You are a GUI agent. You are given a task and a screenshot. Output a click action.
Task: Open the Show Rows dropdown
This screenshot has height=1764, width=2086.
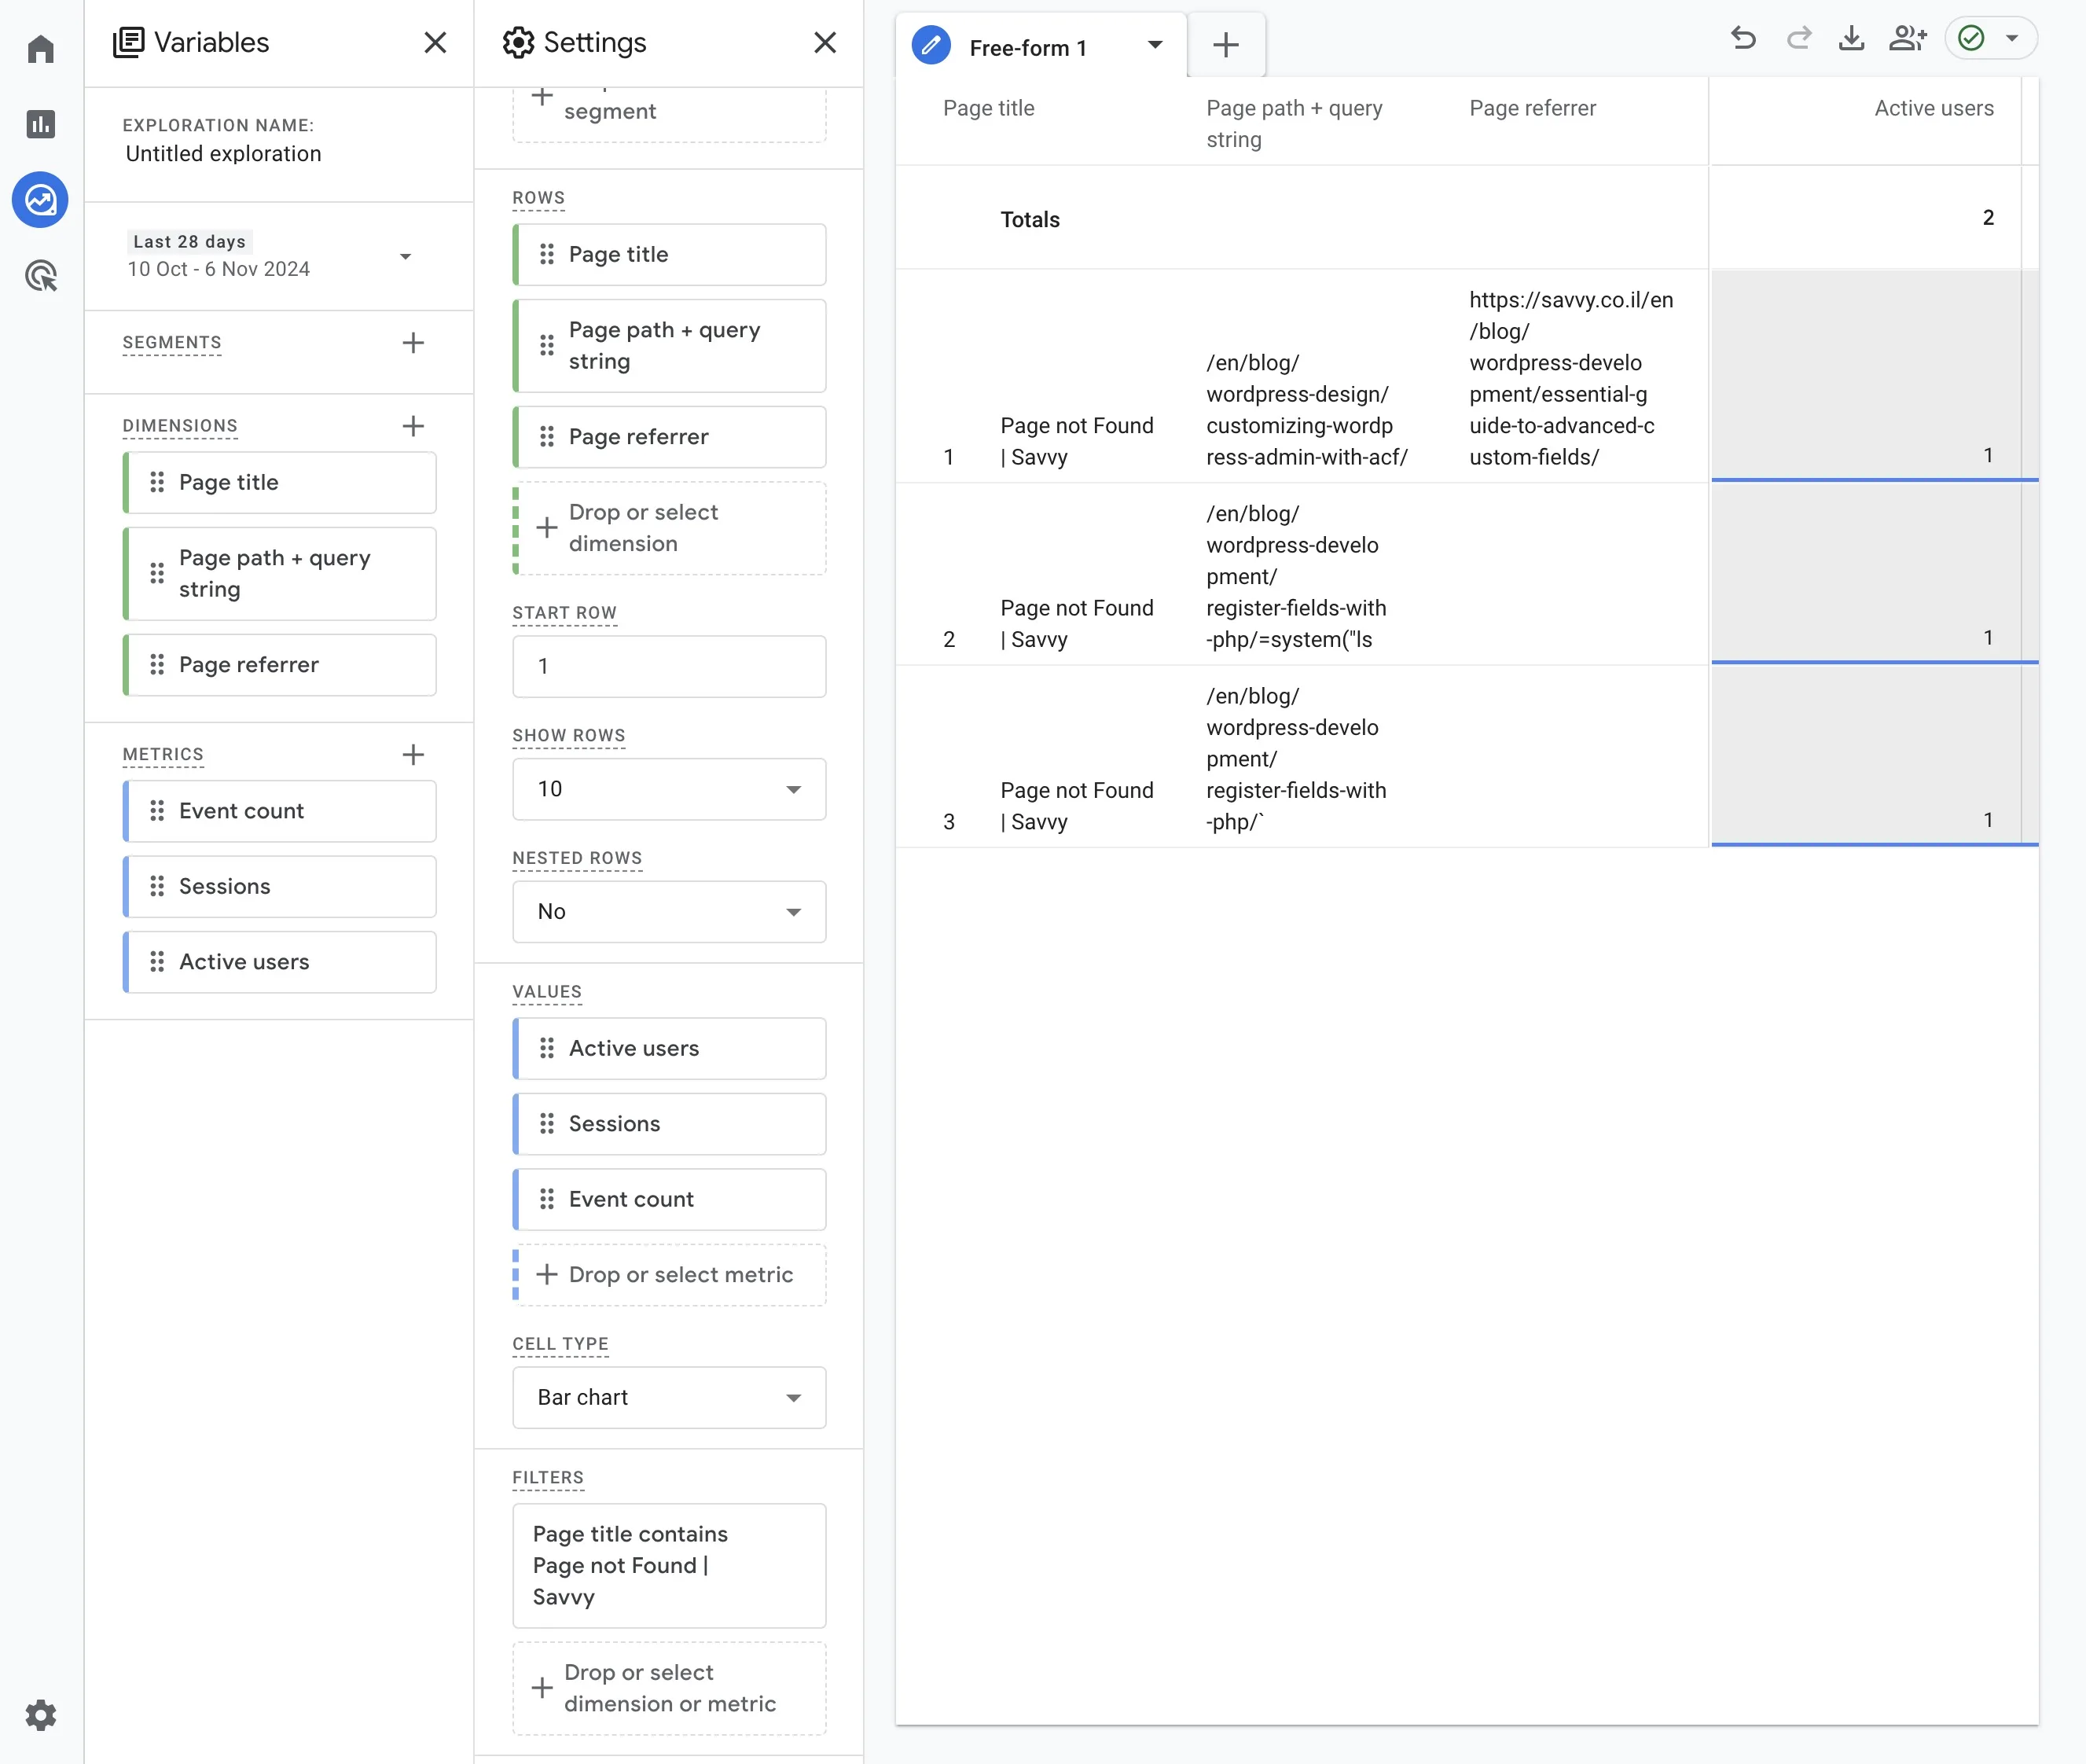click(669, 789)
